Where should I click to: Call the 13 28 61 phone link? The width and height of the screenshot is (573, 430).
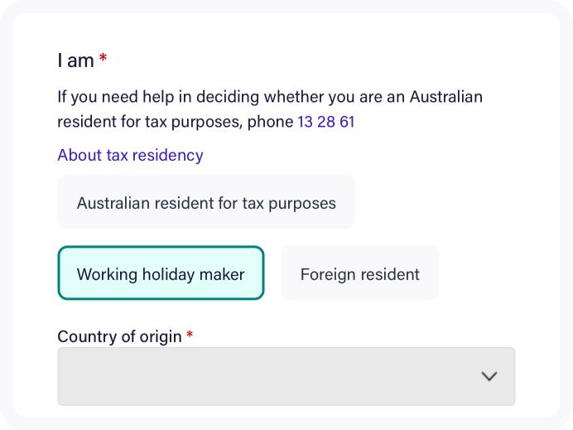click(x=325, y=122)
